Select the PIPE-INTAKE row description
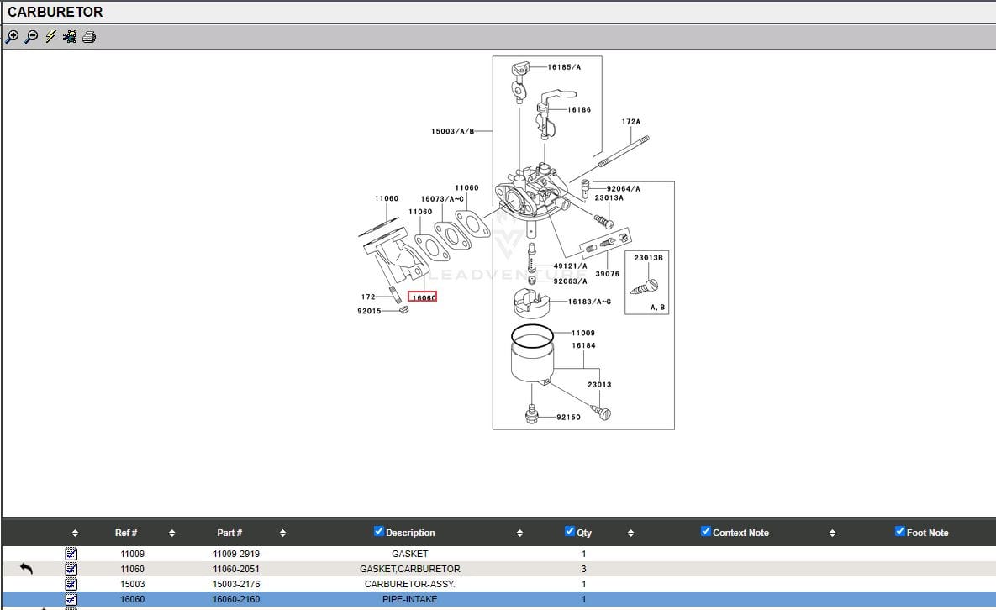This screenshot has height=610, width=996. click(x=409, y=599)
